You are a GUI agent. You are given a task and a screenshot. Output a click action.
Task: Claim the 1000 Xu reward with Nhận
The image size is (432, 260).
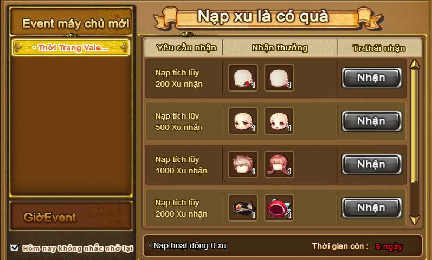click(372, 164)
